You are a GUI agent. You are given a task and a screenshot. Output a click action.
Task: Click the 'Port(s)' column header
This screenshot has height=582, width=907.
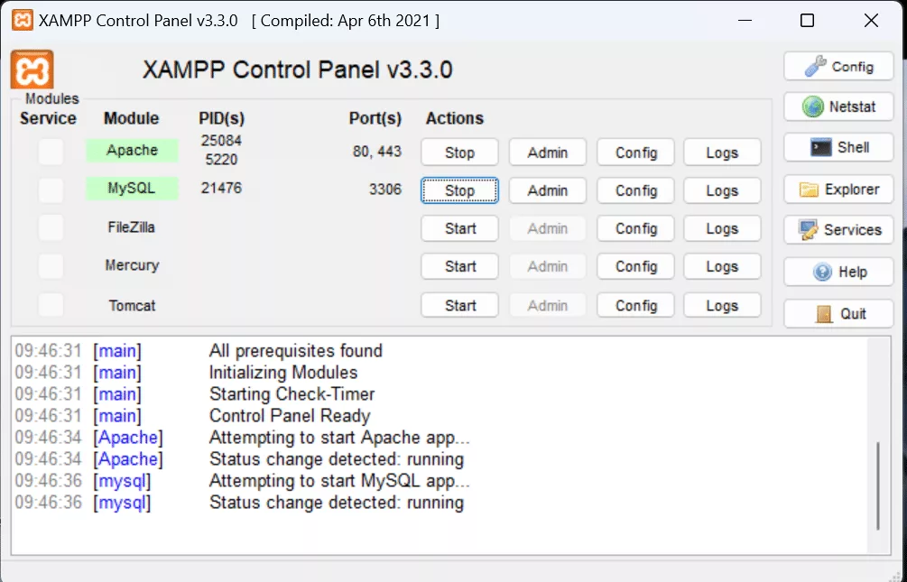tap(375, 118)
